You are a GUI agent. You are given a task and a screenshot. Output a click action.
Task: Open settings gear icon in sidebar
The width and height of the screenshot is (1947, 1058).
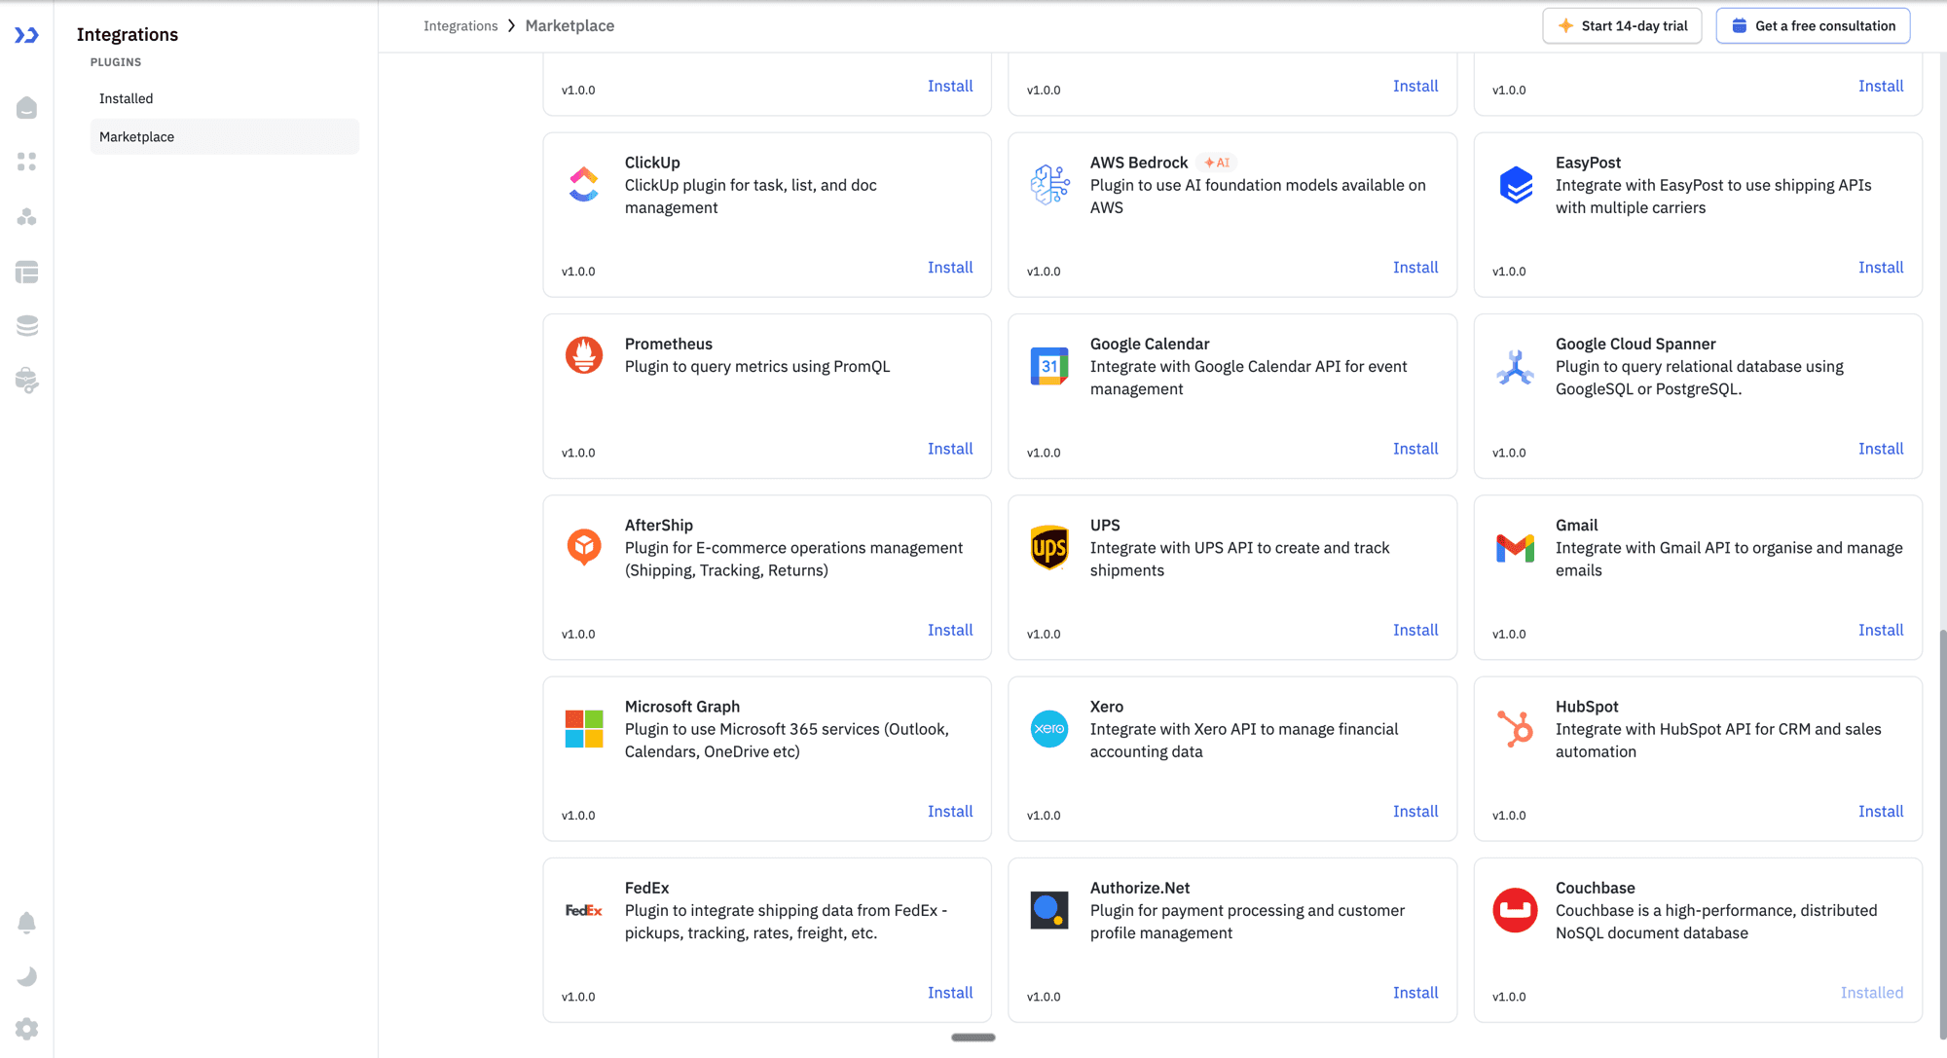[27, 1029]
